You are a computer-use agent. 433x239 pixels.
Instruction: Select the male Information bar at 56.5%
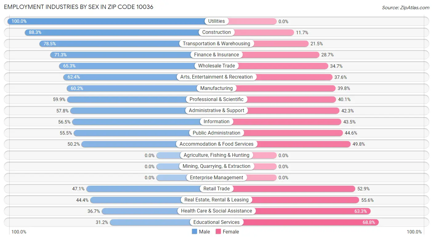[x=144, y=122]
